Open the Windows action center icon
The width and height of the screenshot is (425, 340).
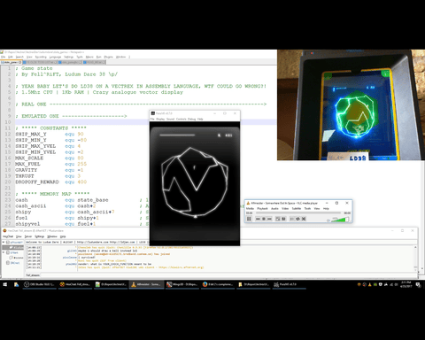click(418, 284)
